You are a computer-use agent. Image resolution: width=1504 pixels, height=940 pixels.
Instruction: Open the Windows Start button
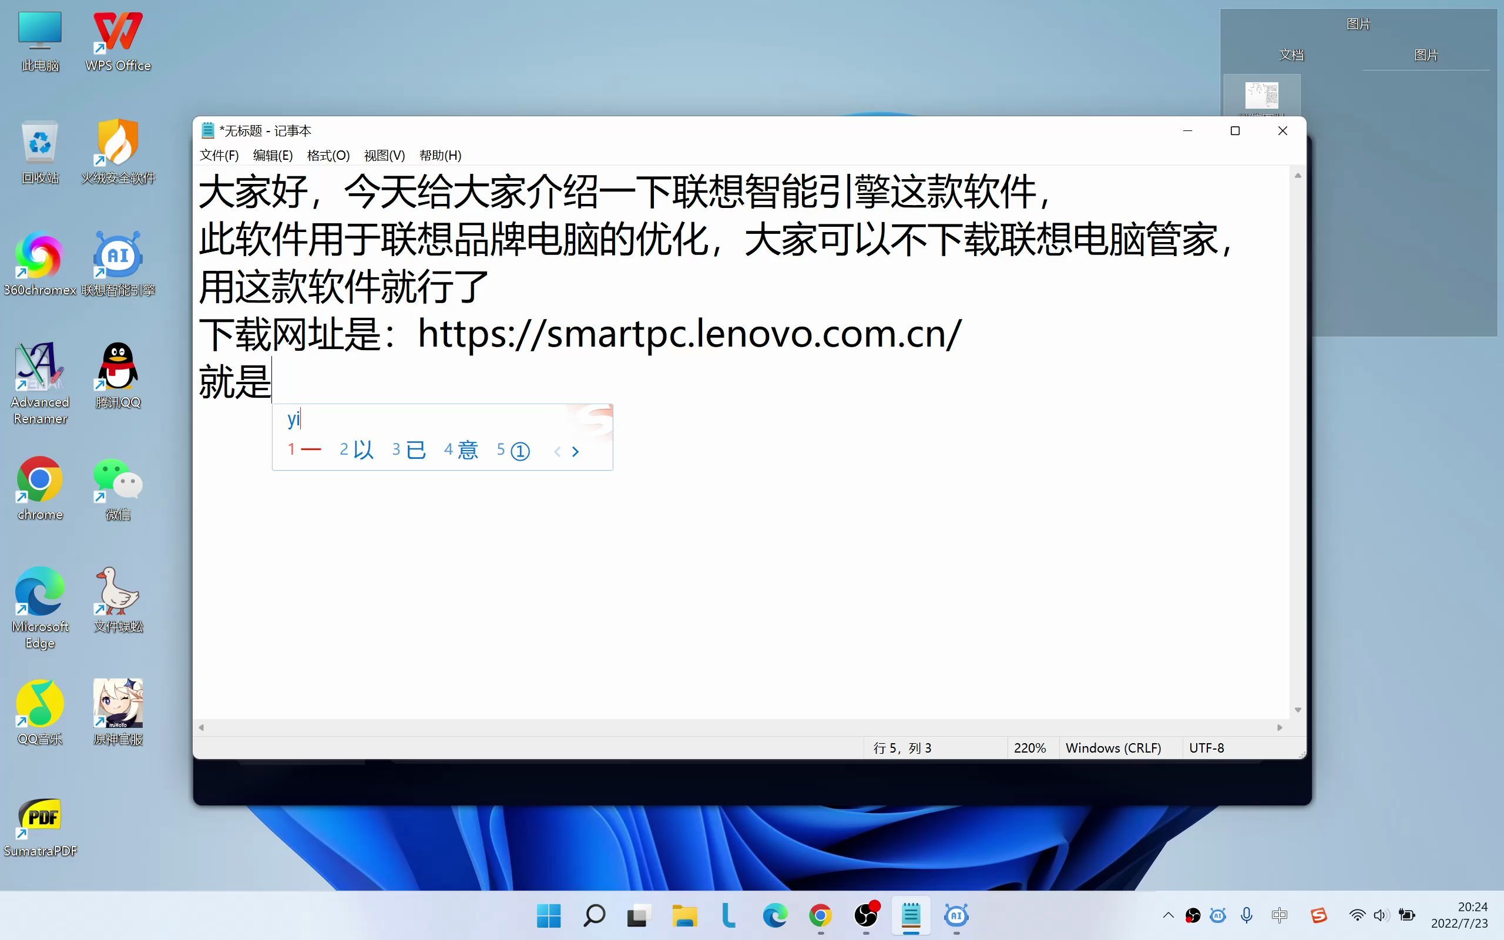pos(548,915)
